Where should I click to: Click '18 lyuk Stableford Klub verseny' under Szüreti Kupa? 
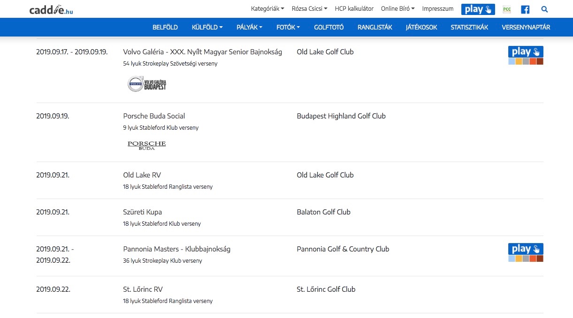(162, 224)
